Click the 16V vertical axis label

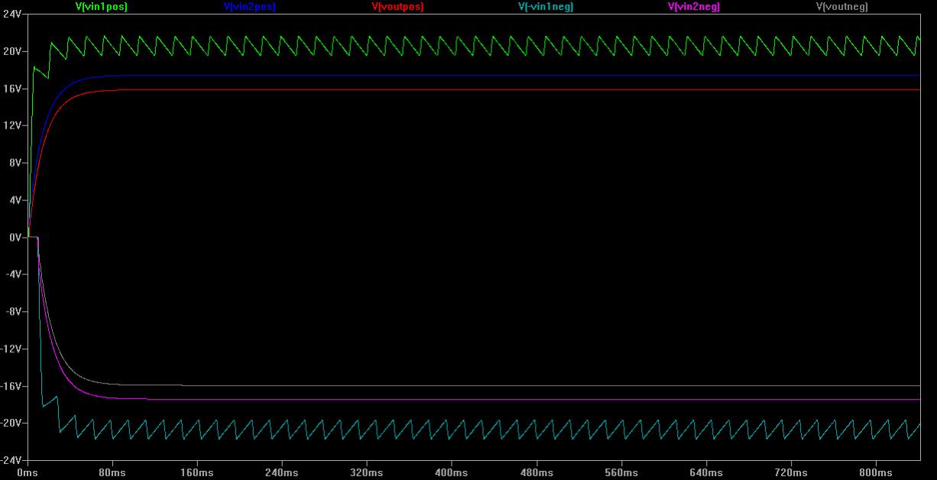point(11,89)
